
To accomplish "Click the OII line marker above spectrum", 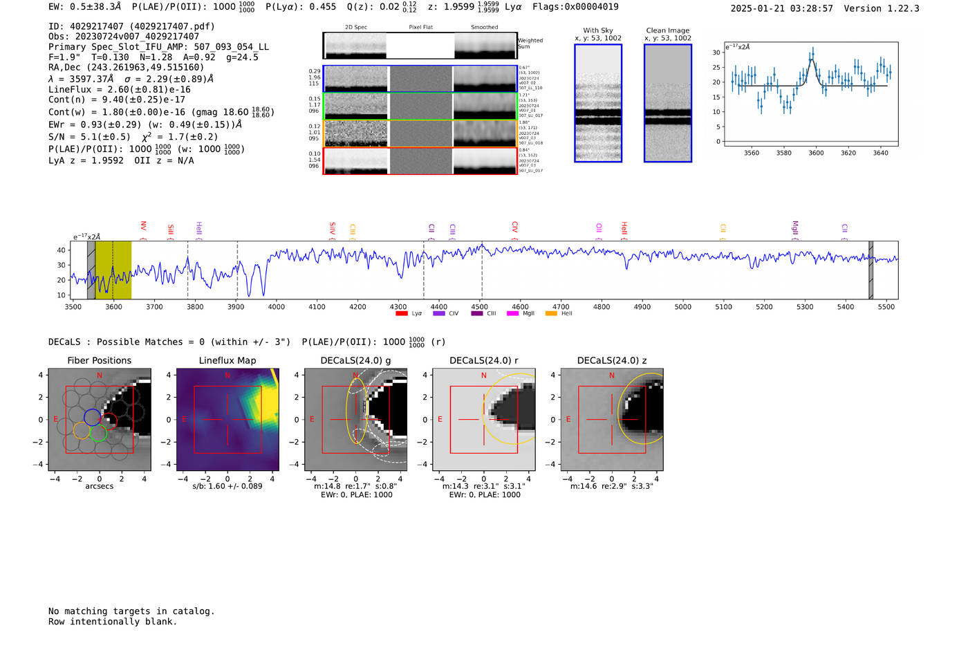I will (x=599, y=232).
